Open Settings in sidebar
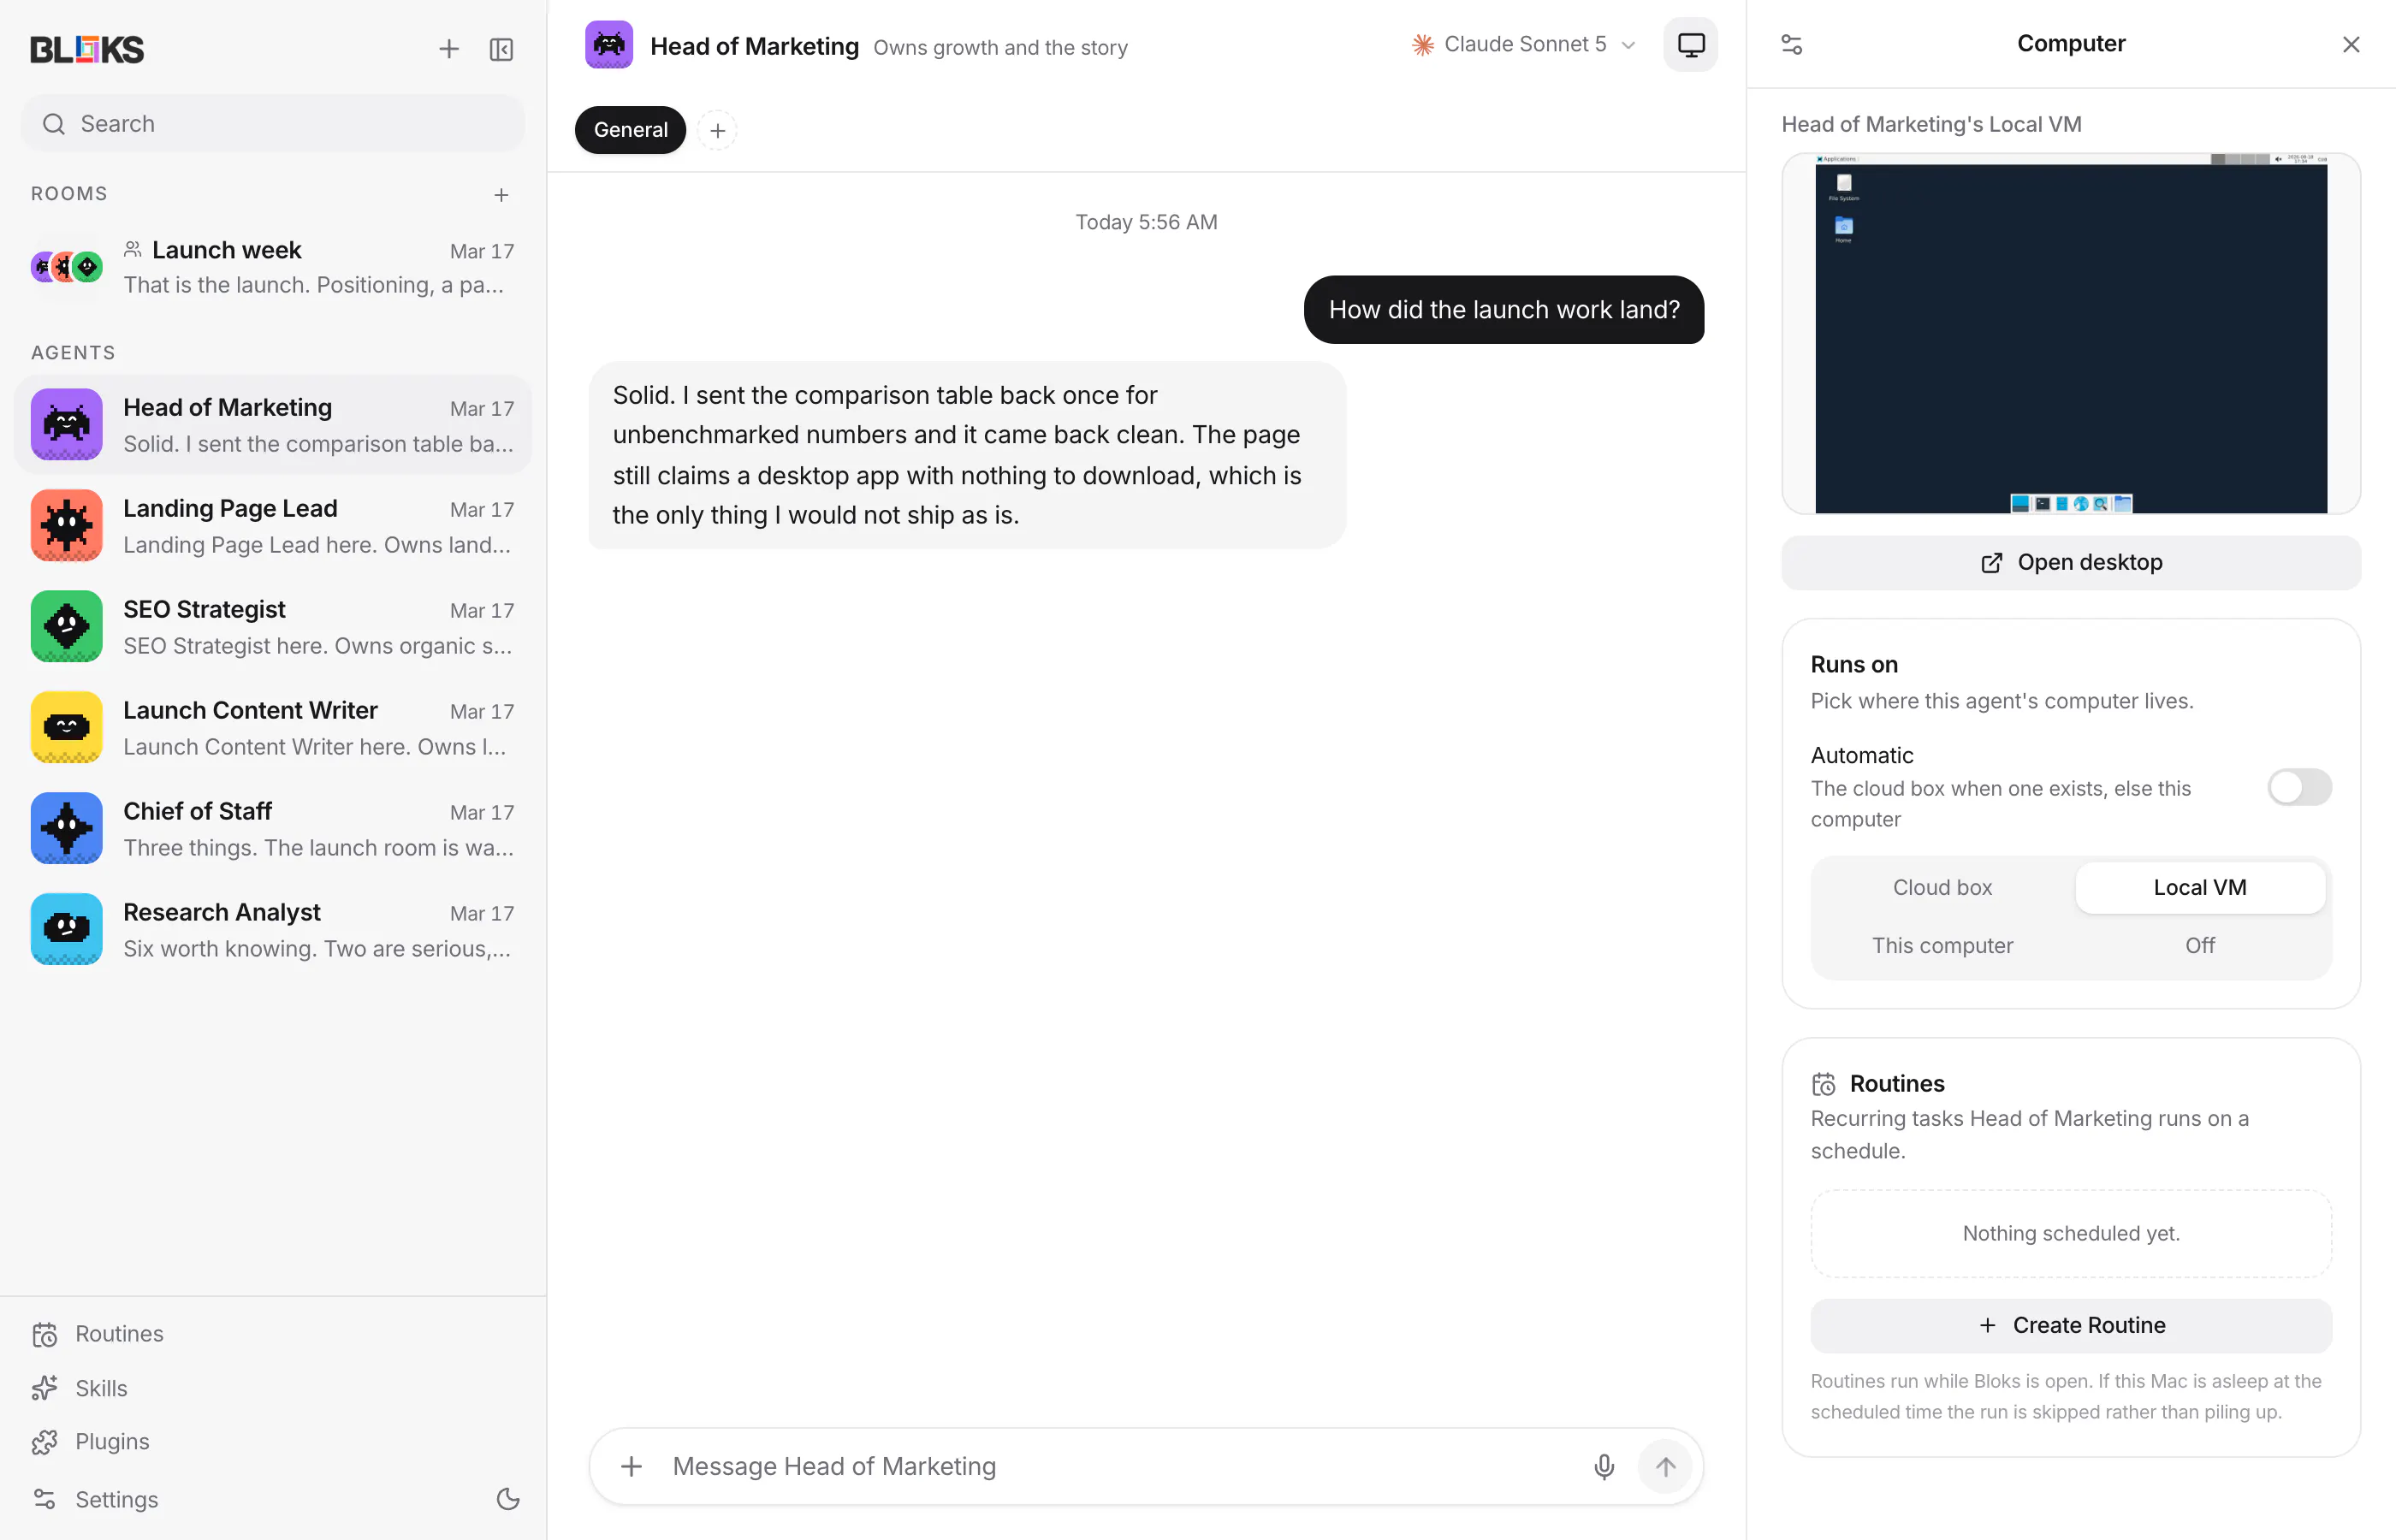The height and width of the screenshot is (1540, 2396). (95, 1499)
